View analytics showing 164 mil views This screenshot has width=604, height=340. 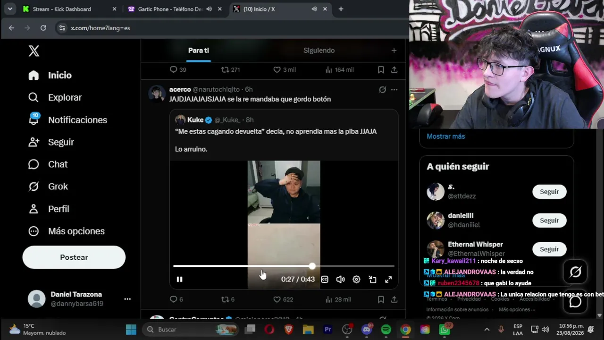click(x=339, y=69)
